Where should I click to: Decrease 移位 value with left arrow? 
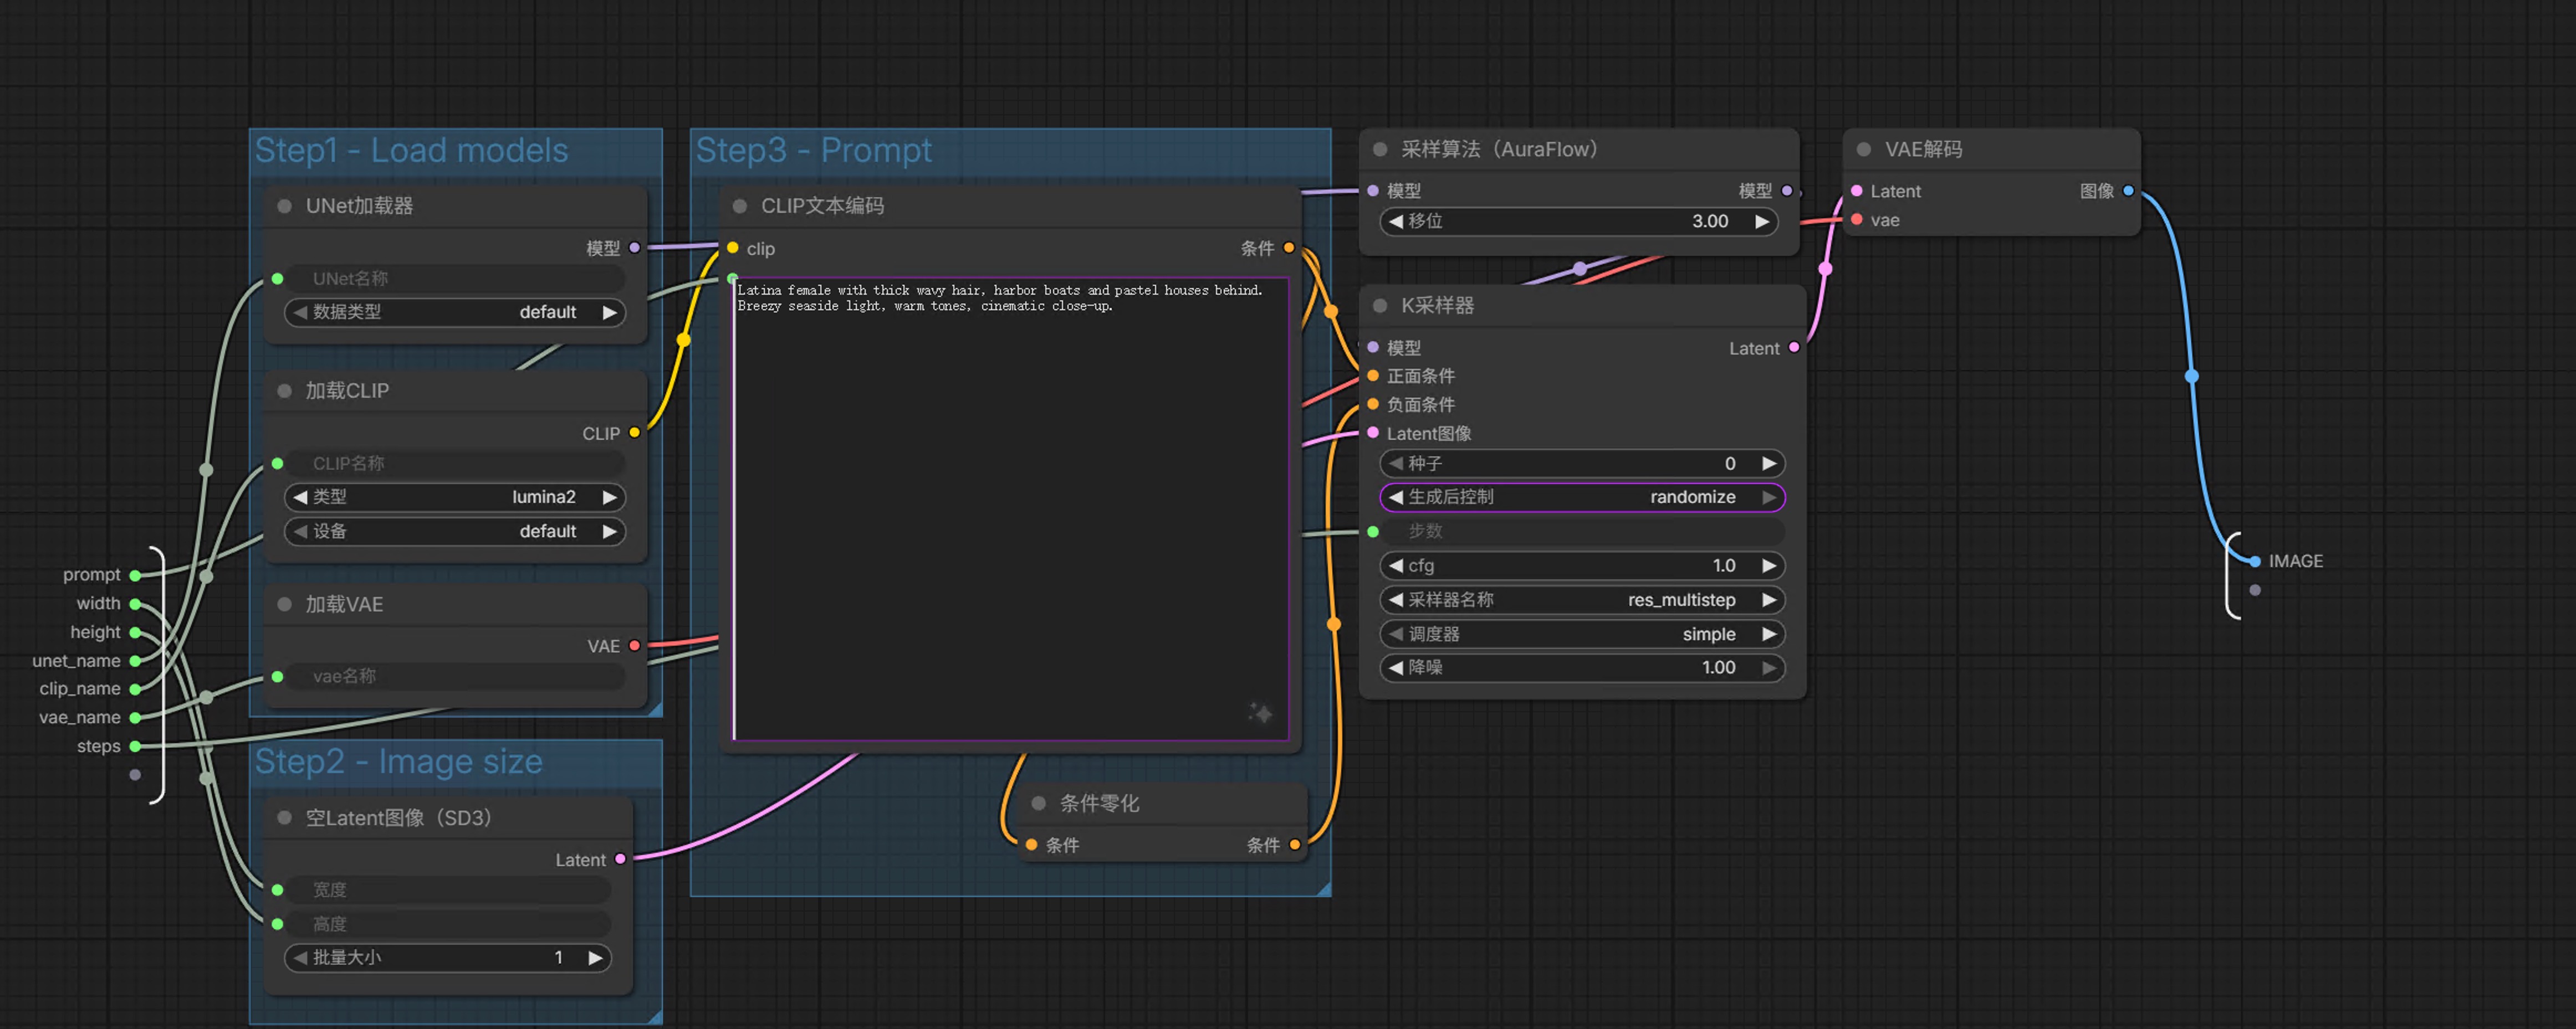[1396, 221]
